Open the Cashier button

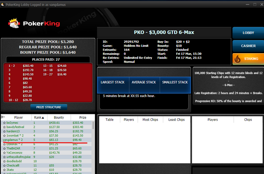248,46
